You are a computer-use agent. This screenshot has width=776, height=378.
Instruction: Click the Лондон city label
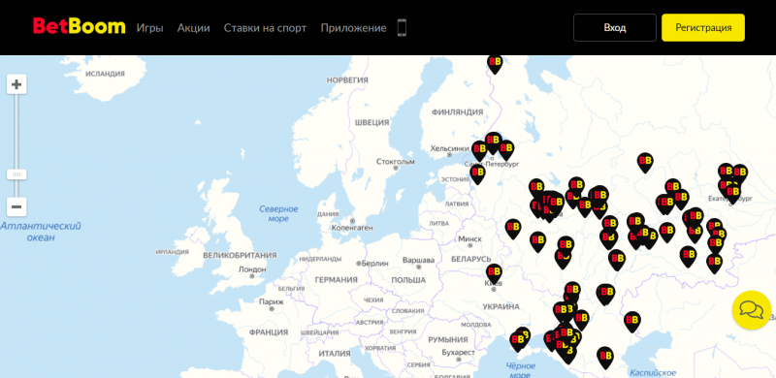tap(252, 269)
